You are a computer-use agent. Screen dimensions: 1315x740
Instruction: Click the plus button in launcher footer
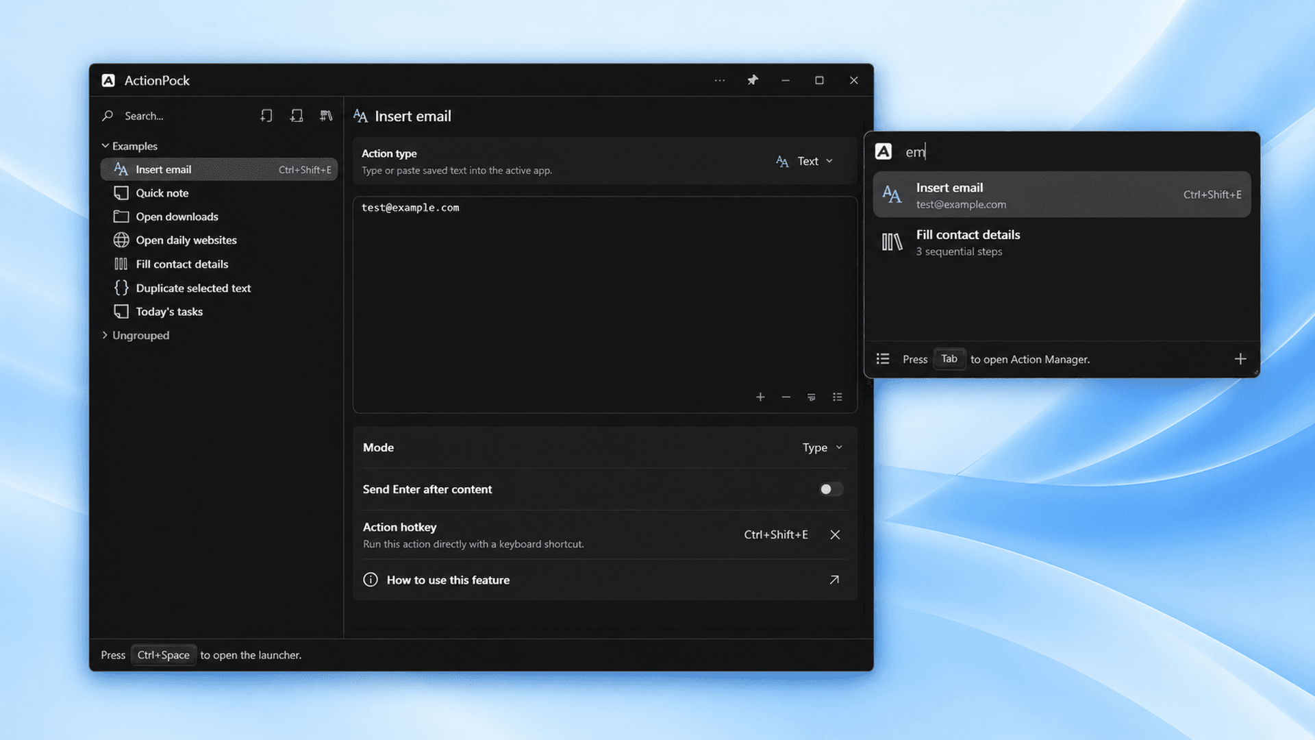[x=1240, y=359]
